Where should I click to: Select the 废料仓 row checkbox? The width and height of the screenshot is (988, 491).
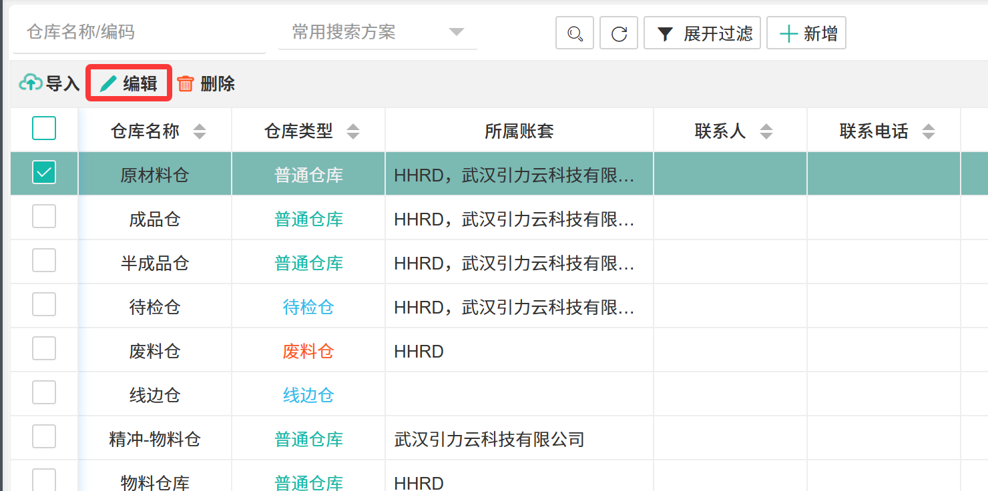click(44, 349)
